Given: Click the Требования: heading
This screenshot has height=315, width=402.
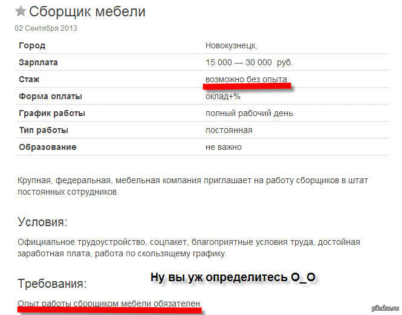Looking at the screenshot, I should [x=53, y=284].
